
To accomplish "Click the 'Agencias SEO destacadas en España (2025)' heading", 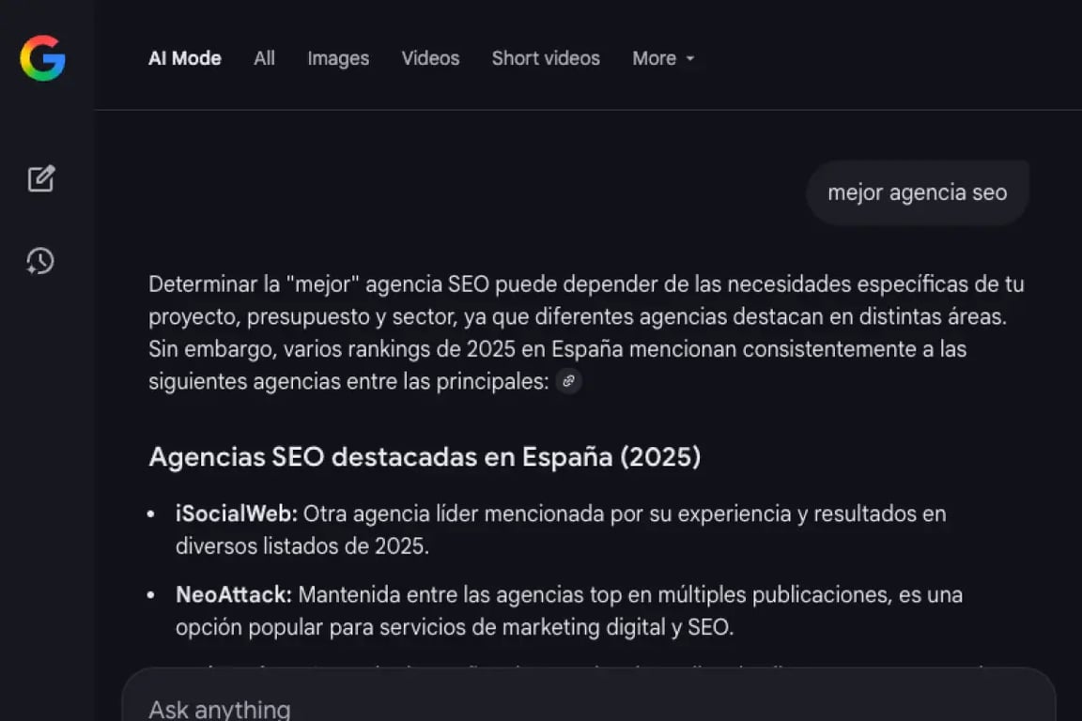I will tap(425, 457).
